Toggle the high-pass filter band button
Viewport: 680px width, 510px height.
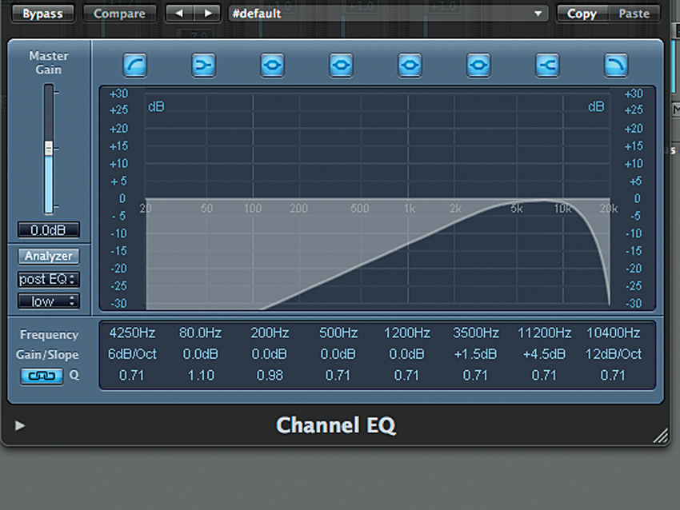[135, 66]
